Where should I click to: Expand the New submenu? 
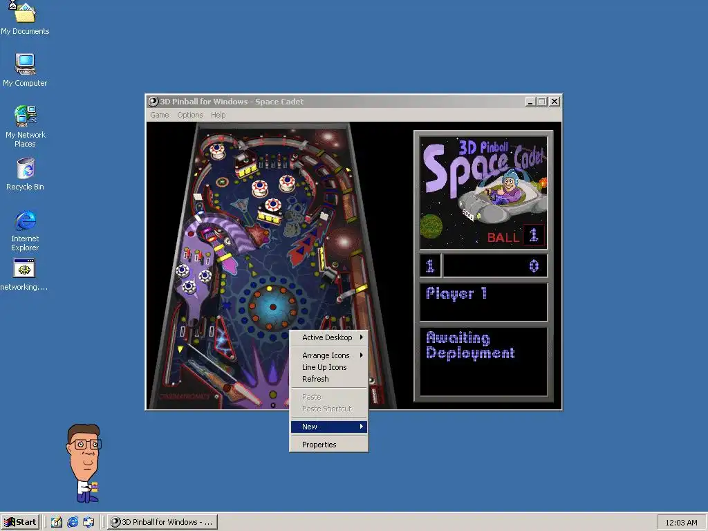328,427
